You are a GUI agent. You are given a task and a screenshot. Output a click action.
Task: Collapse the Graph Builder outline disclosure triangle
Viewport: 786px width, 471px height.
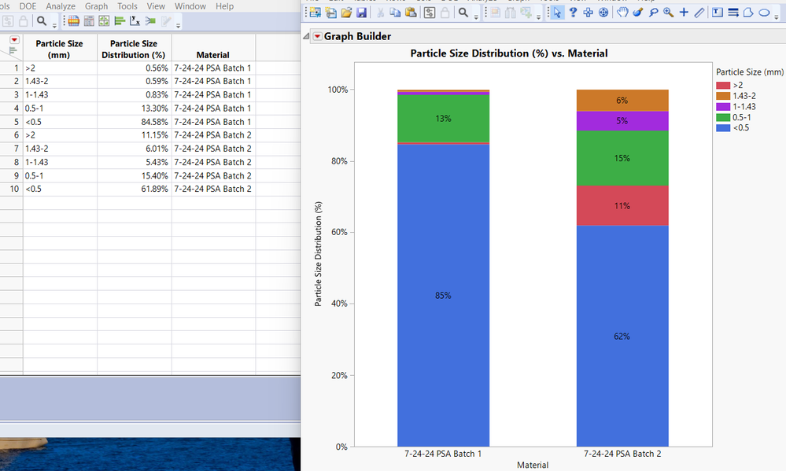click(306, 35)
